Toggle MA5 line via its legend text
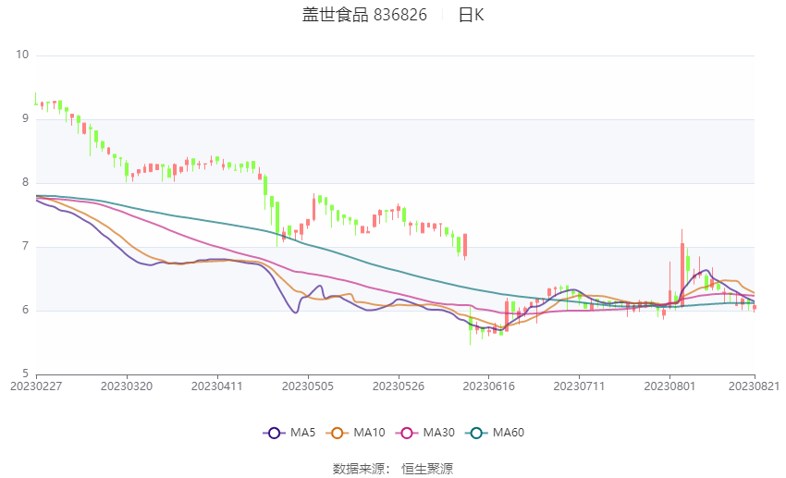The height and width of the screenshot is (478, 786). 302,433
